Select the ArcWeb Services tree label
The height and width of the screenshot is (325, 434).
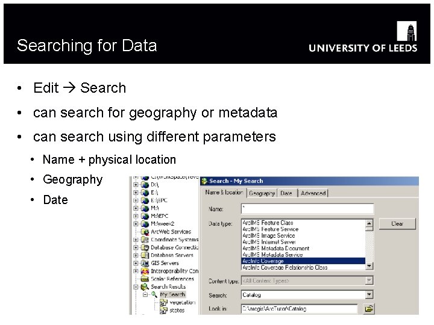tap(171, 232)
